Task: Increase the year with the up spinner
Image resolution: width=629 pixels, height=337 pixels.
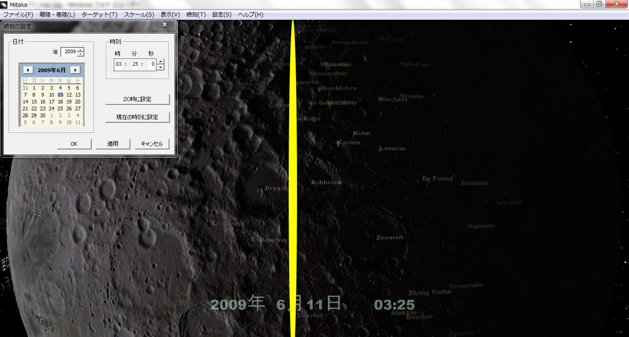Action: [81, 50]
